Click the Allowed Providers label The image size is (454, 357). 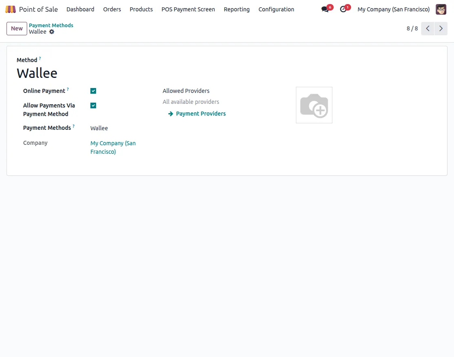click(x=186, y=91)
